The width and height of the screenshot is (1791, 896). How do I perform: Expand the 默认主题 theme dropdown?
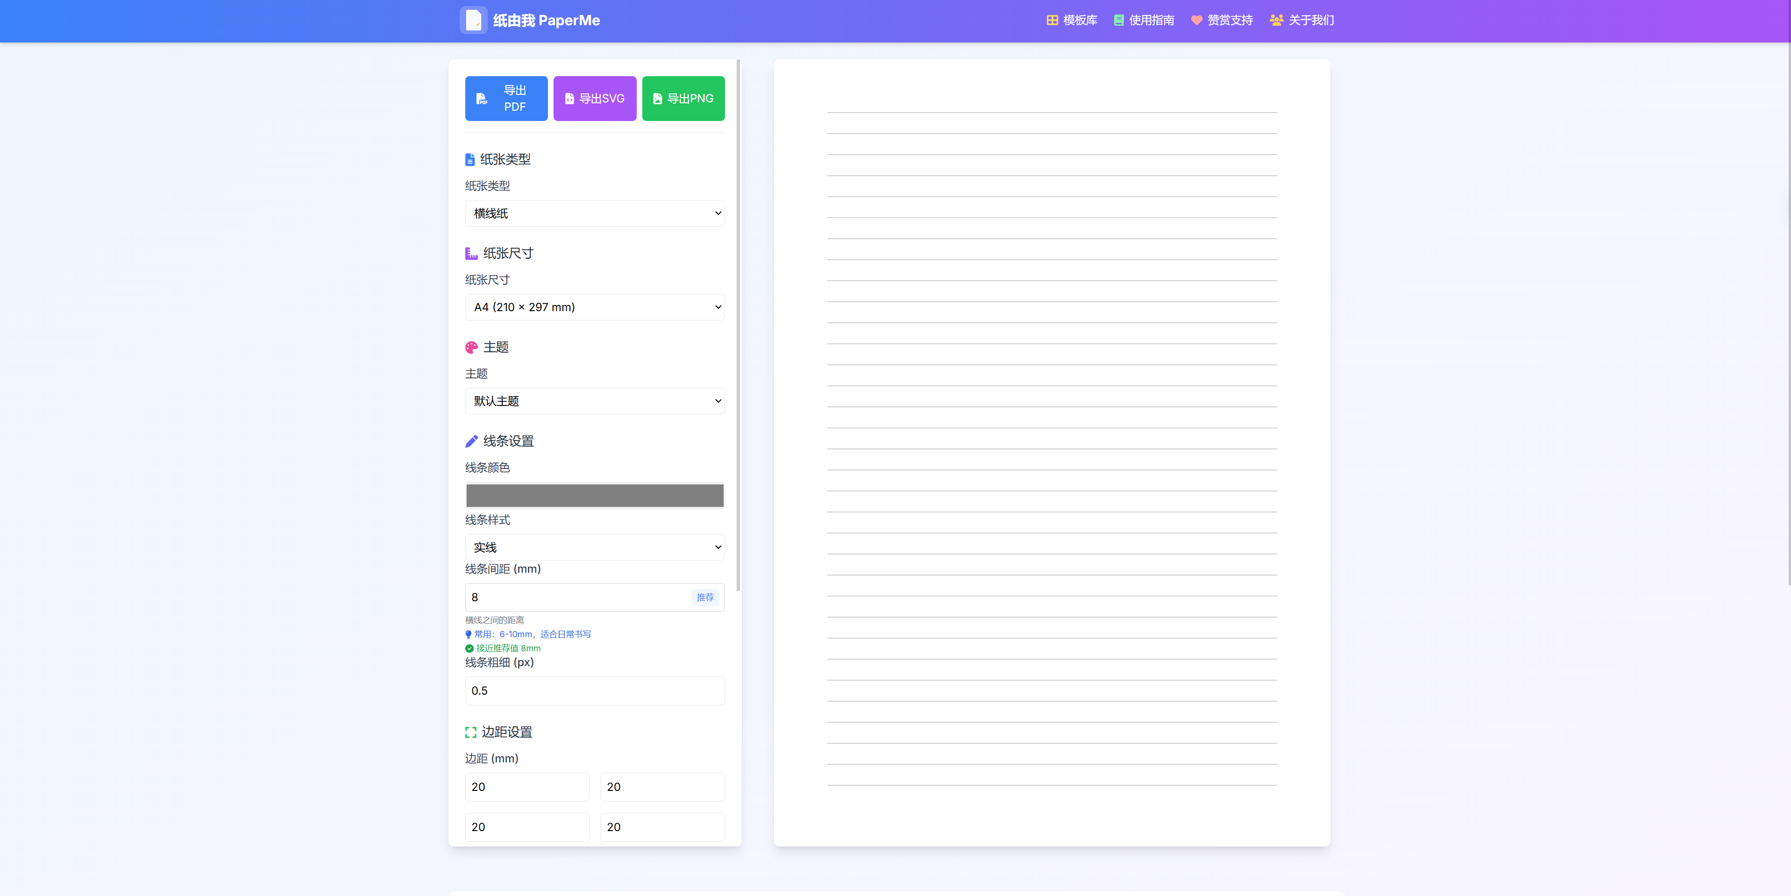click(595, 401)
